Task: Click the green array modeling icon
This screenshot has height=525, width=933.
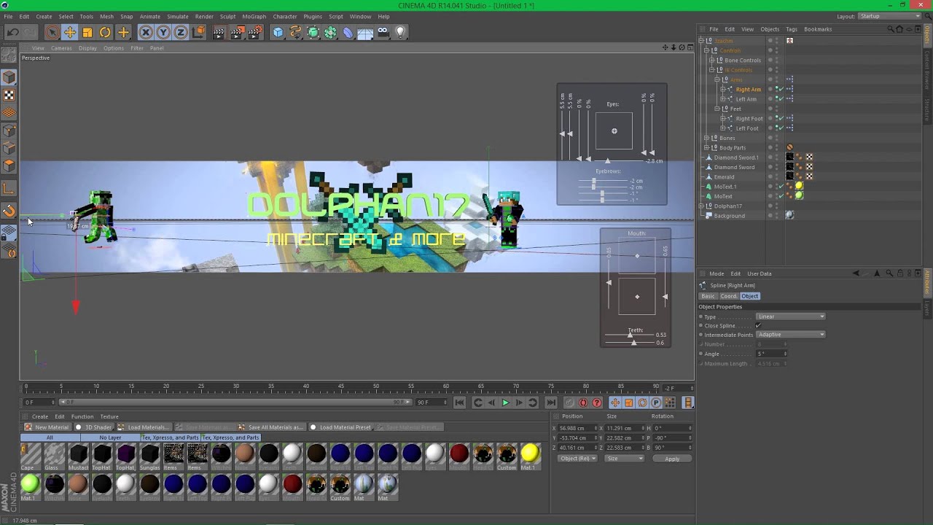Action: [330, 32]
